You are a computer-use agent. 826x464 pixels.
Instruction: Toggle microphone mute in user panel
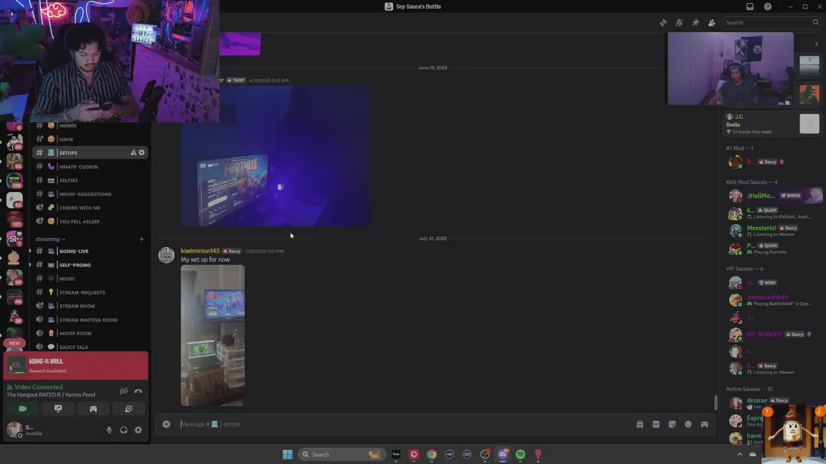pyautogui.click(x=109, y=430)
